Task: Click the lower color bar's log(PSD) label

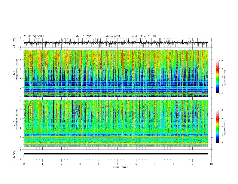Action: [225, 128]
